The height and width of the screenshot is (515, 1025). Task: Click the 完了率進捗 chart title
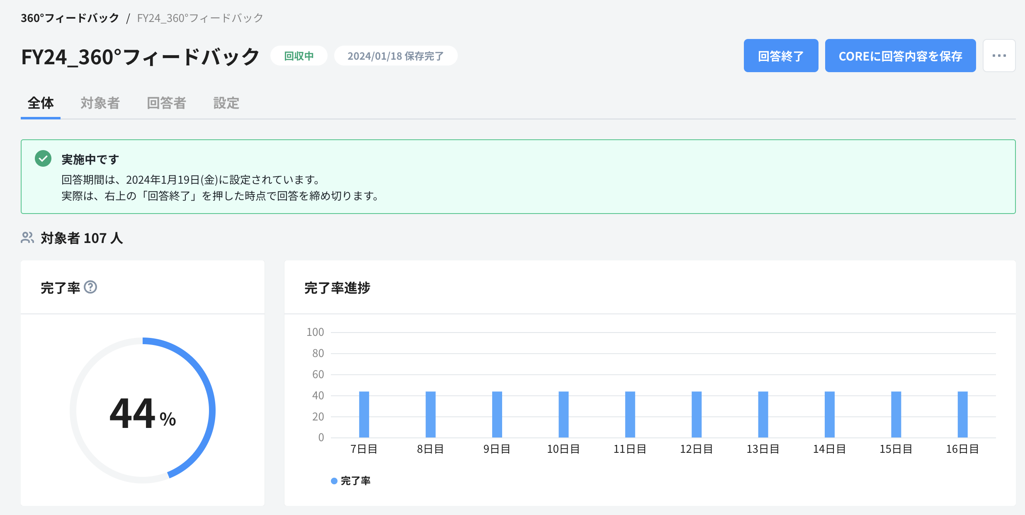pyautogui.click(x=338, y=287)
